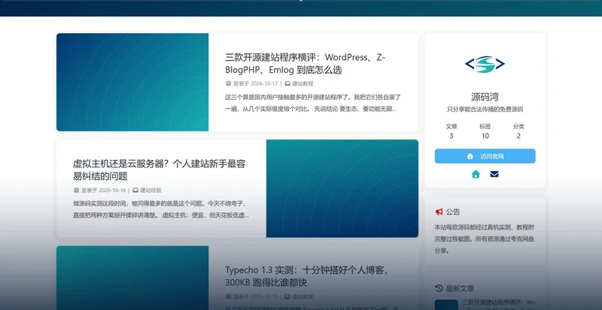This screenshot has height=310, width=602.
Task: Click the 访问官网 button
Action: [x=485, y=156]
